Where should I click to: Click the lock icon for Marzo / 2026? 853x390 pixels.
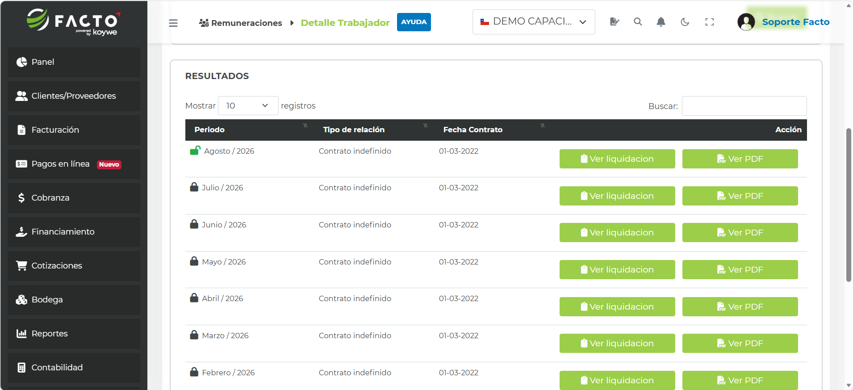[194, 335]
